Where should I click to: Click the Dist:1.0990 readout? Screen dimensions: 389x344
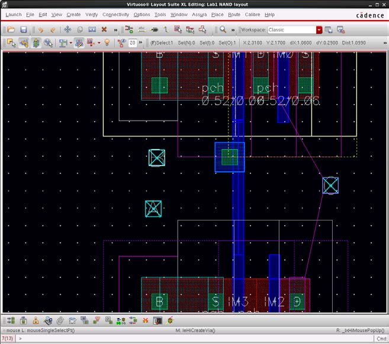(353, 43)
